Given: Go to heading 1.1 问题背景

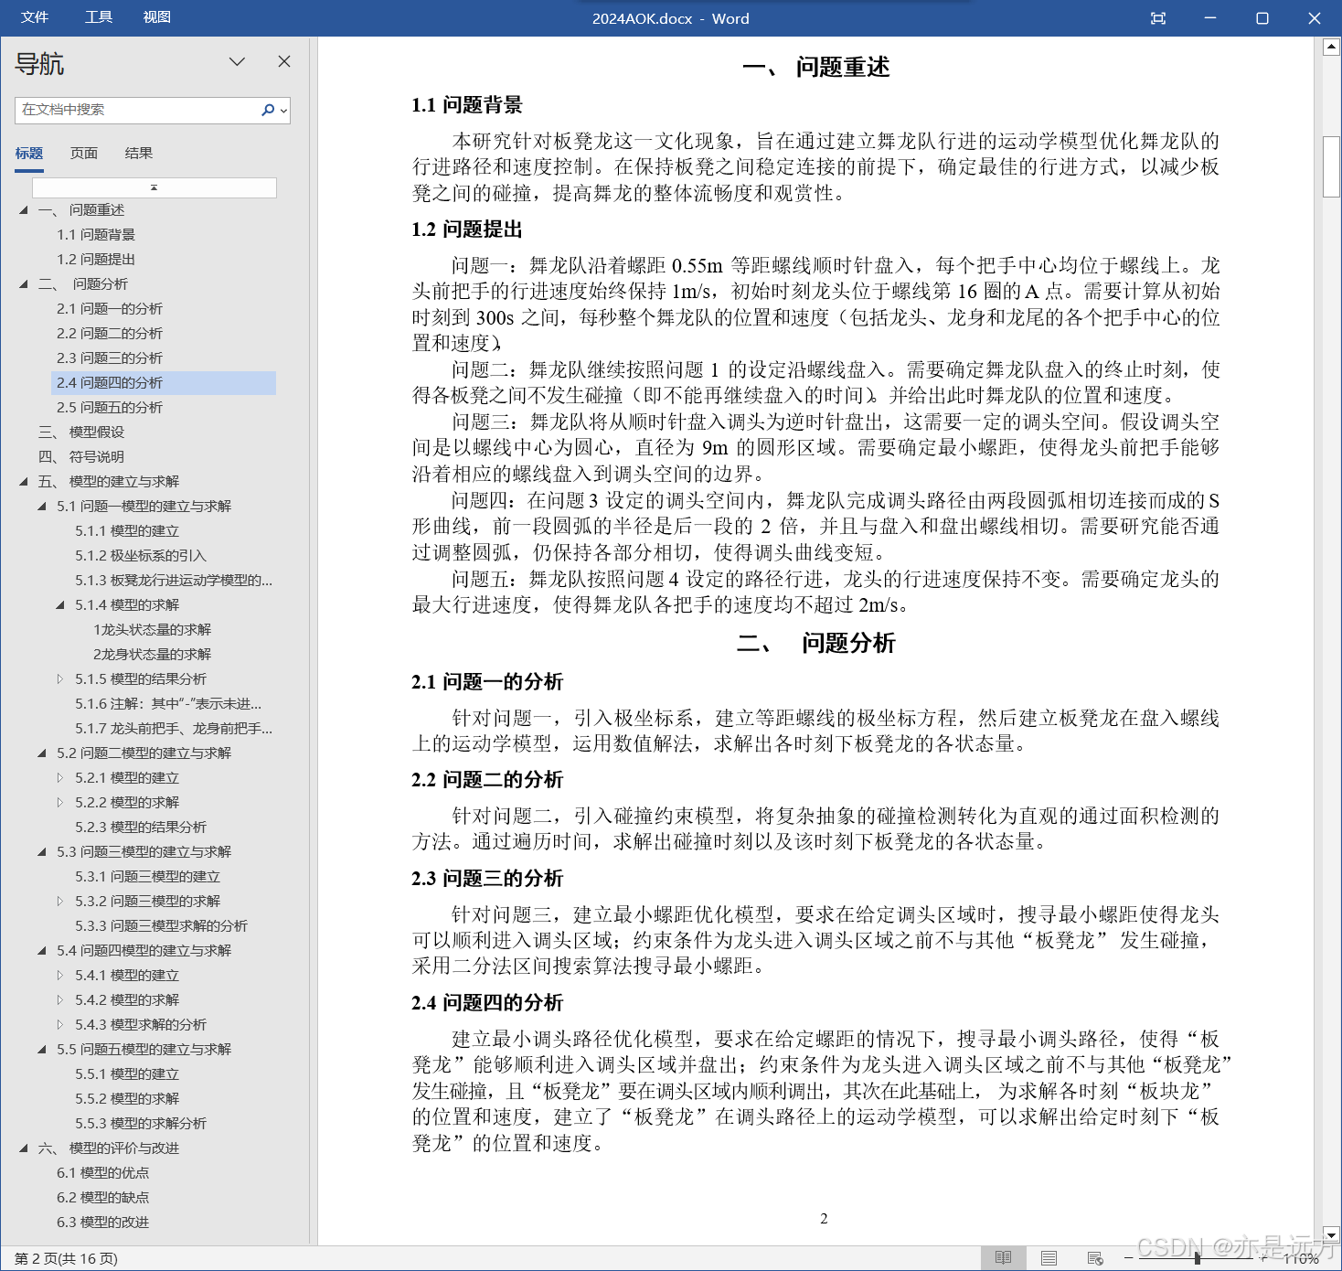Looking at the screenshot, I should click(x=96, y=235).
